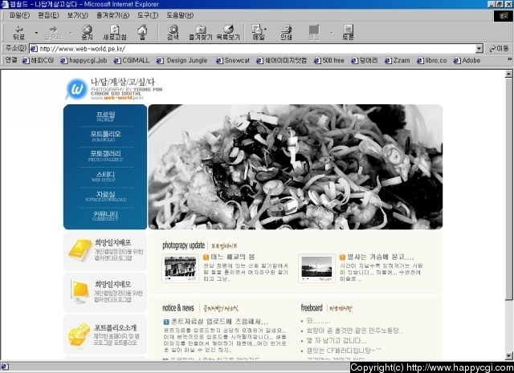Open the address bar URL dropdown
514x373 pixels.
point(479,49)
